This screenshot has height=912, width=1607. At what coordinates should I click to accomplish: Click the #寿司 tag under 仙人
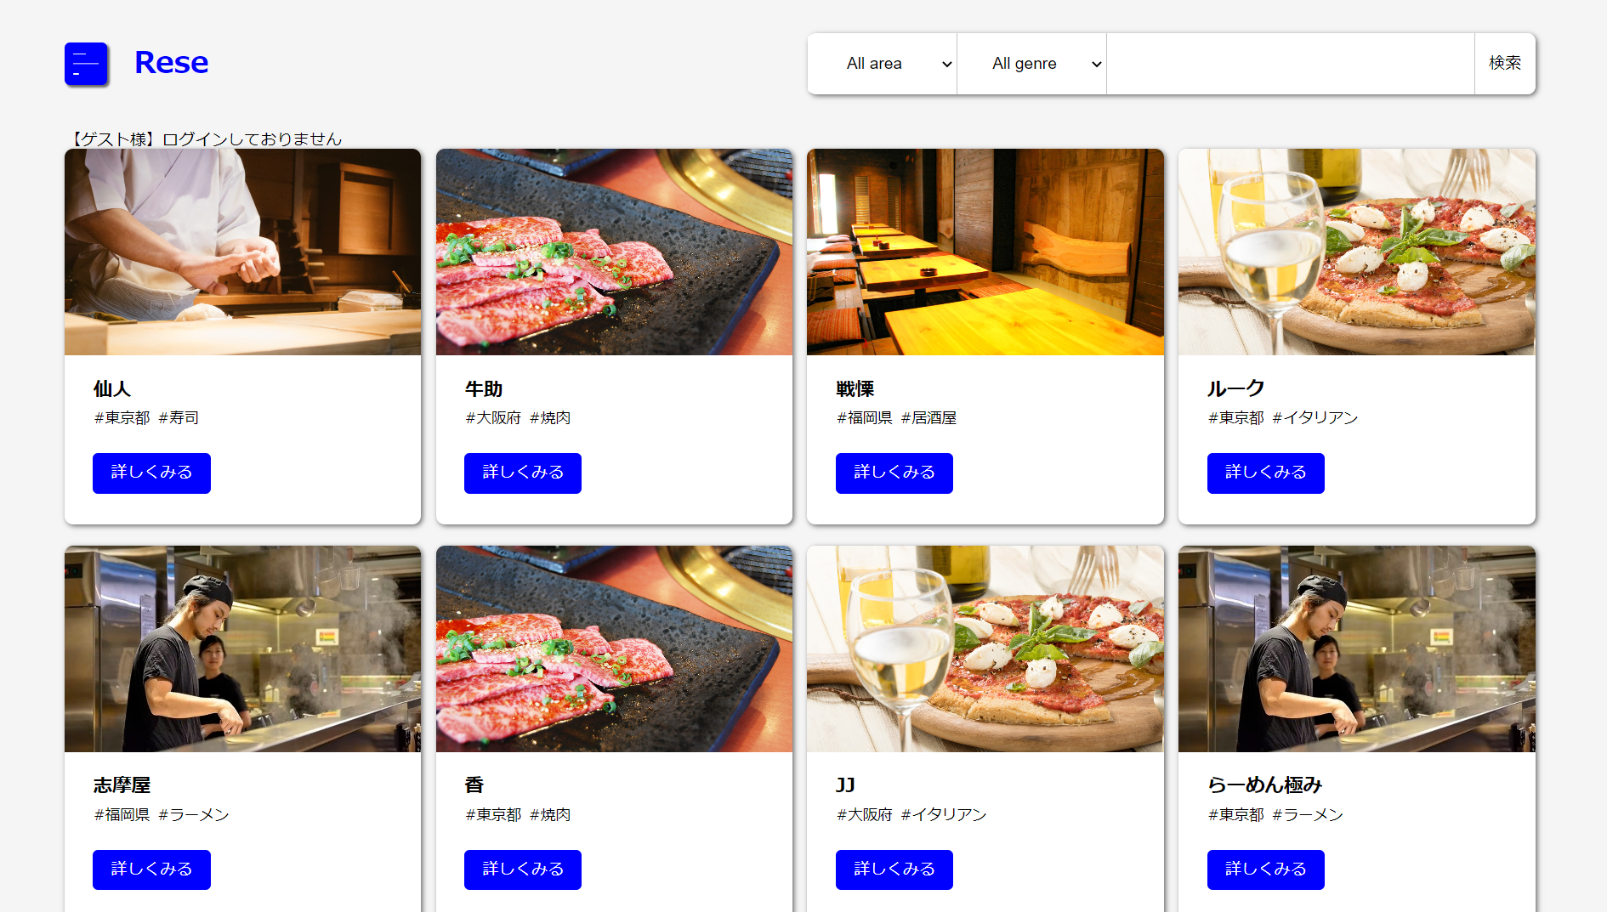click(x=180, y=417)
